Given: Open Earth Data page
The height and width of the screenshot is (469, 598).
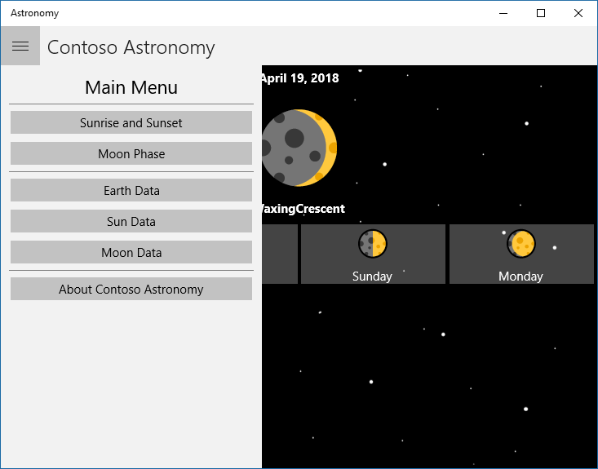Looking at the screenshot, I should point(131,190).
